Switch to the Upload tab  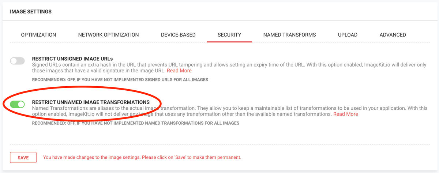click(x=348, y=35)
